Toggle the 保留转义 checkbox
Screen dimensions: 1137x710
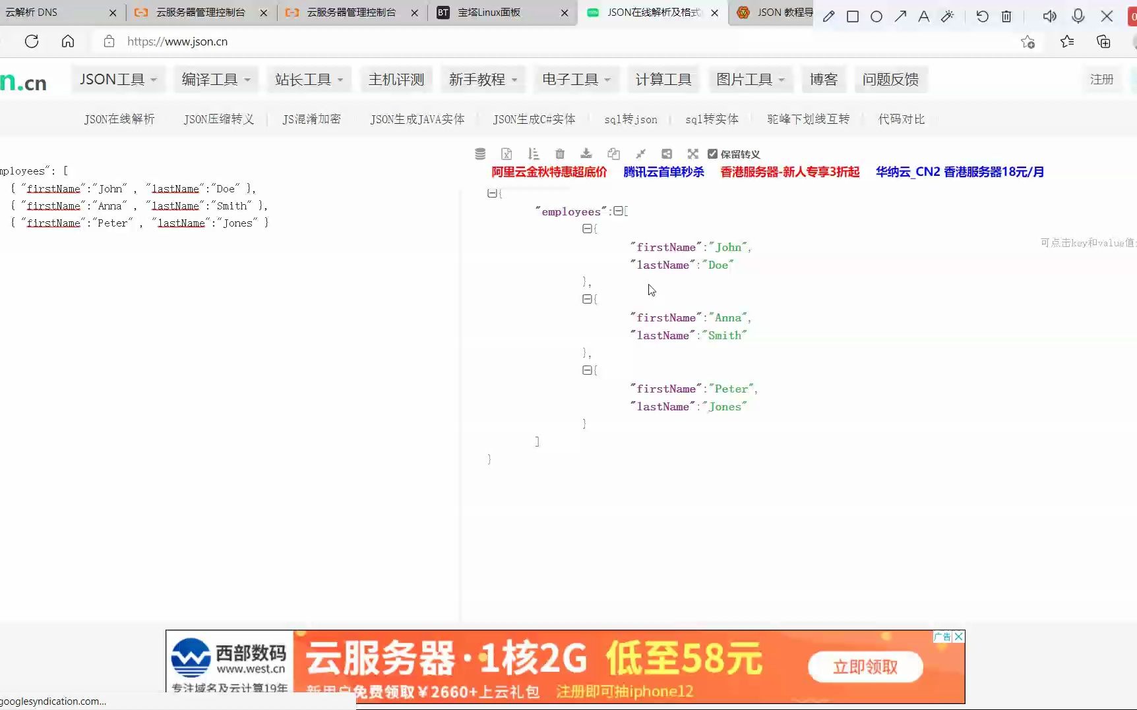(712, 154)
